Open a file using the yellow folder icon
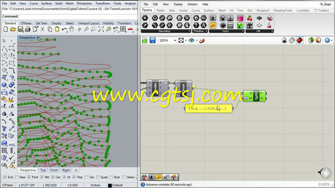 tap(13, 29)
